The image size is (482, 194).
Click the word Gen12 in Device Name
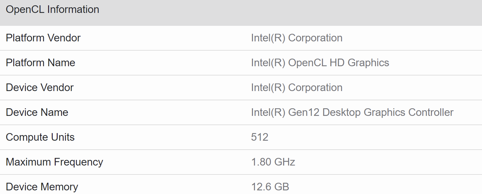(x=304, y=113)
